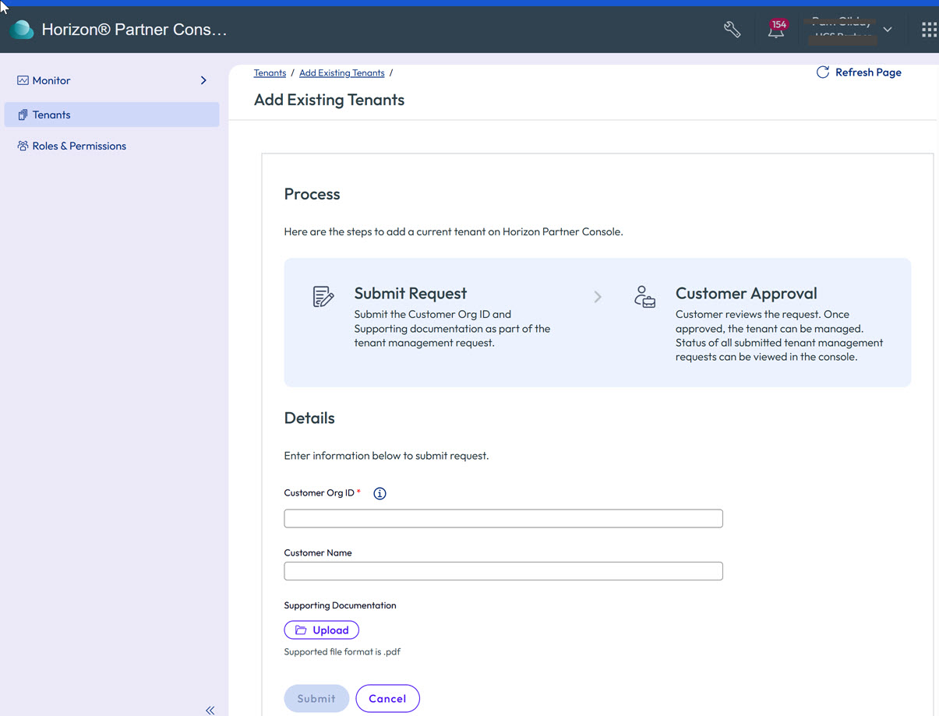Click the Upload button
The image size is (939, 716).
pos(321,630)
